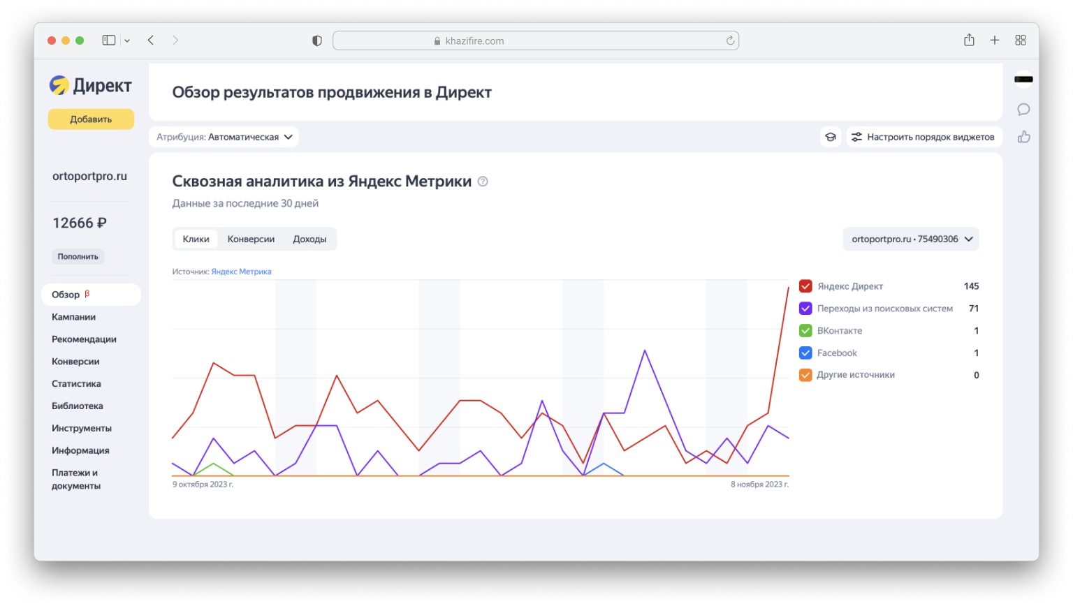Viewport: 1073px width, 606px height.
Task: Click the 12666 ₽ balance amount
Action: [x=80, y=223]
